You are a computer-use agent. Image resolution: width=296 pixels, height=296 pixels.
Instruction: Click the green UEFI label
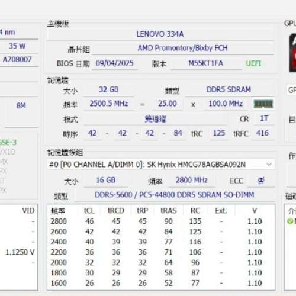(253, 63)
